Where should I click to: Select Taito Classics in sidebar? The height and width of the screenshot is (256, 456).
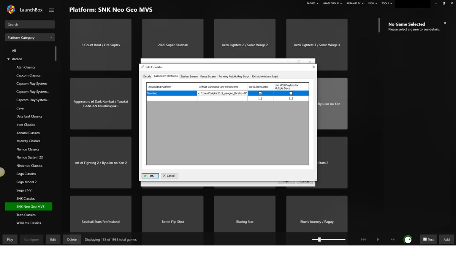pos(26,215)
